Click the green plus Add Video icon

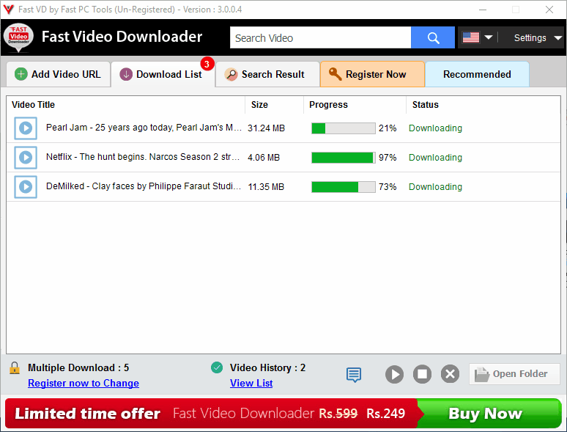21,74
